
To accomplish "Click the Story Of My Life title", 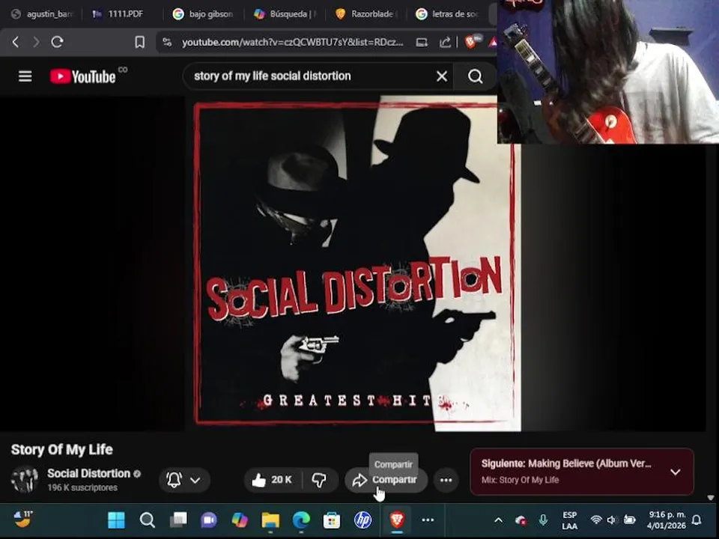I will 62,450.
